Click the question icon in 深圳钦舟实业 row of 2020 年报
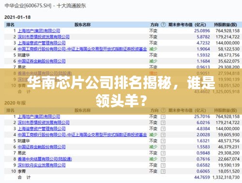This screenshot has height=183, width=242. [163, 166]
